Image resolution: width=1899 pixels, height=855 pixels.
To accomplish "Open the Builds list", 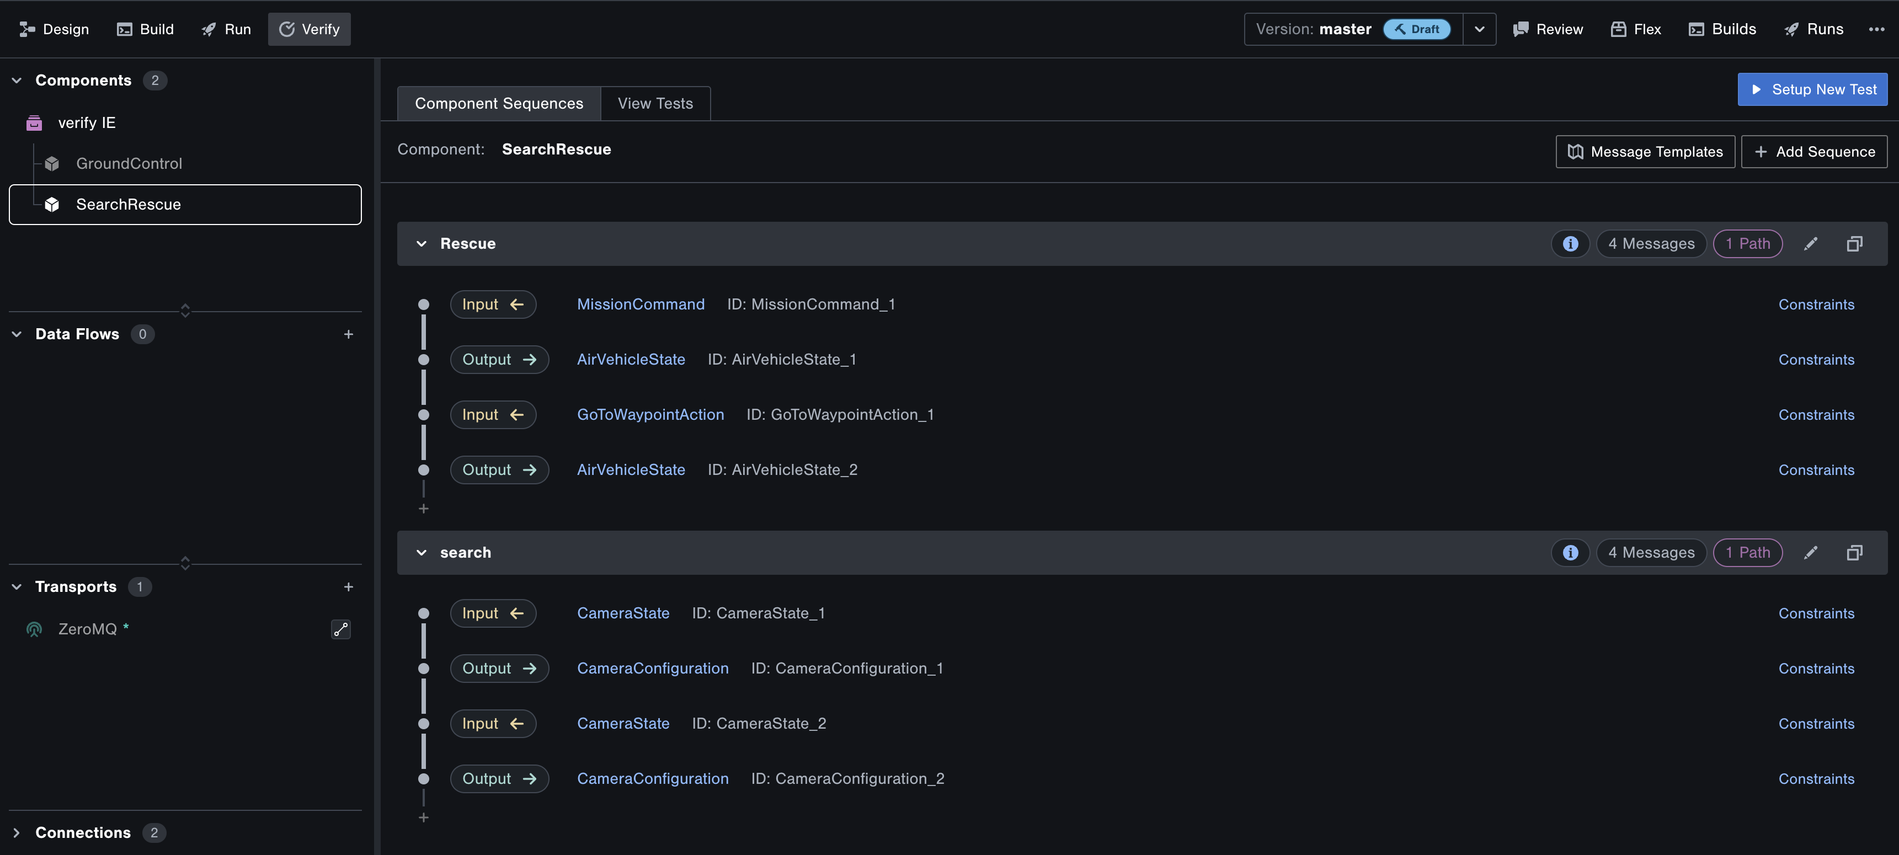I will [1722, 29].
